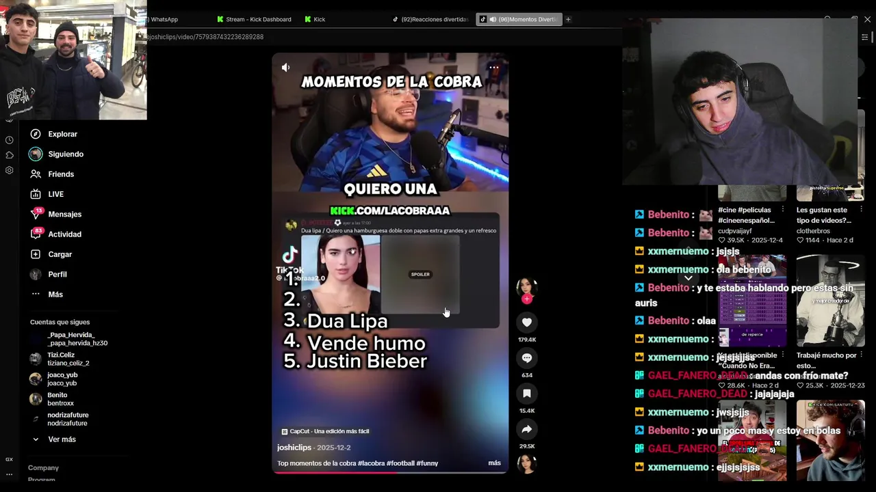Click the #funny hashtag
The width and height of the screenshot is (876, 492).
tap(427, 463)
